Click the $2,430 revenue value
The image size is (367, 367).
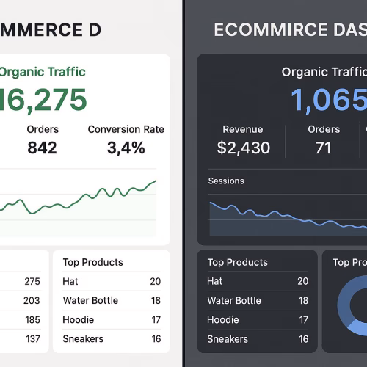[244, 148]
